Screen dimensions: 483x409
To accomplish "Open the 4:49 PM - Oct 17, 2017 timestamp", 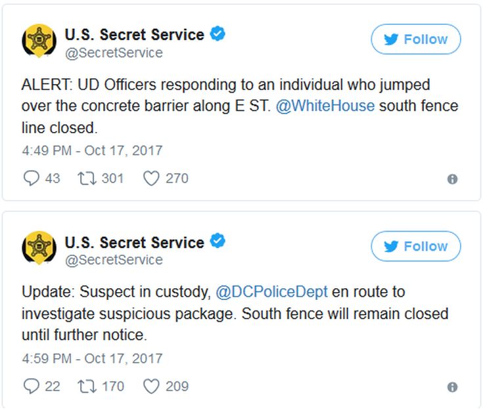I will click(91, 150).
